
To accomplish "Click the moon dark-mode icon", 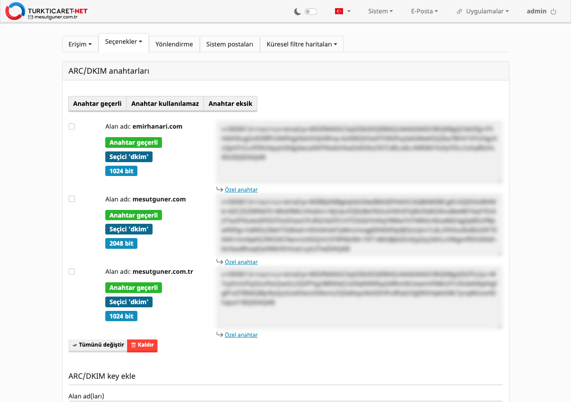I will click(x=298, y=12).
